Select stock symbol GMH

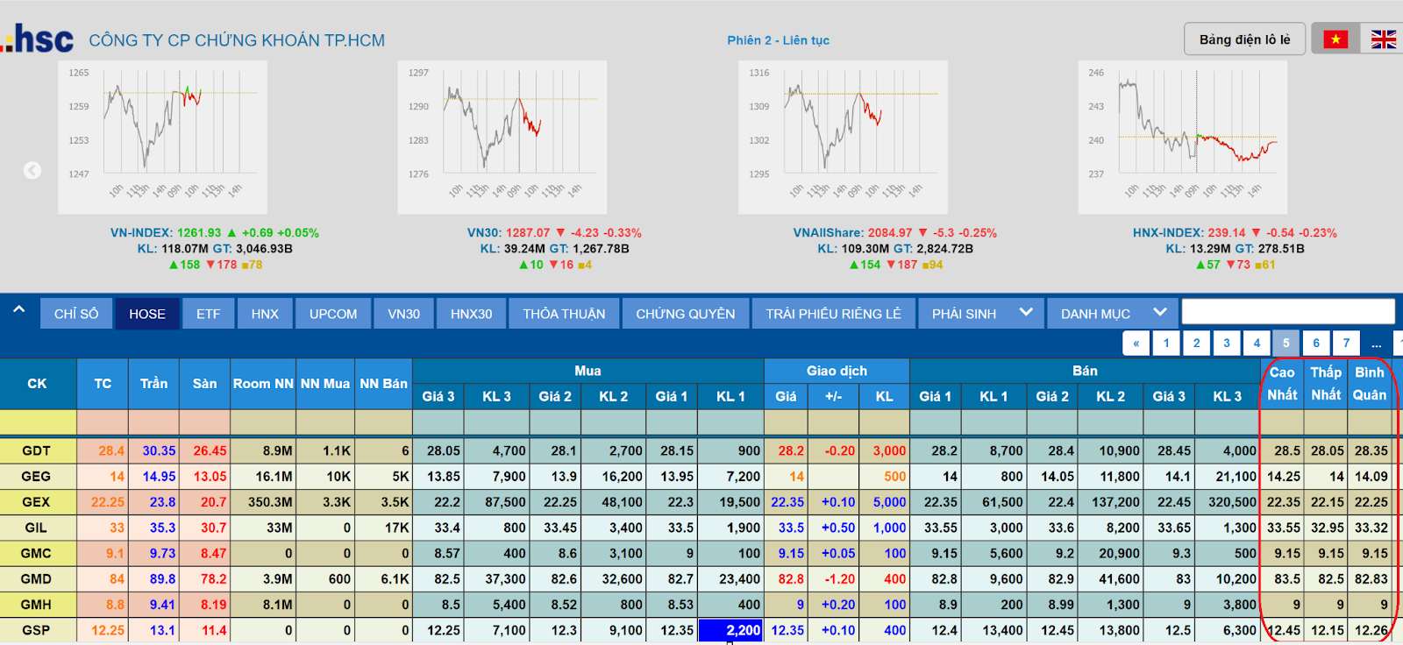pyautogui.click(x=37, y=604)
